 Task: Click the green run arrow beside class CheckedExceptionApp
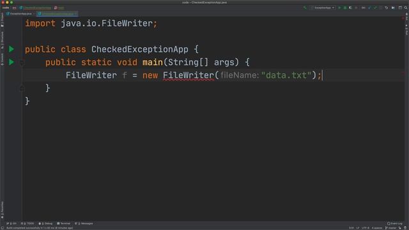(x=12, y=49)
